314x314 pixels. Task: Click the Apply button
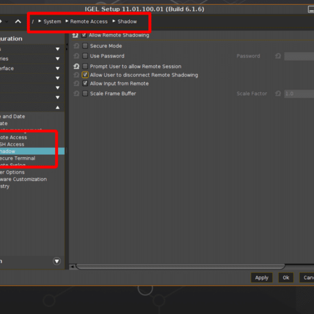point(261,278)
